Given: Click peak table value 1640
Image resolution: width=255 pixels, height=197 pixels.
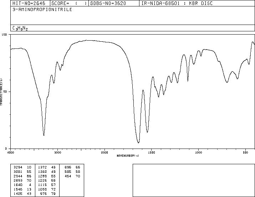Looking at the screenshot, I should point(18,185).
